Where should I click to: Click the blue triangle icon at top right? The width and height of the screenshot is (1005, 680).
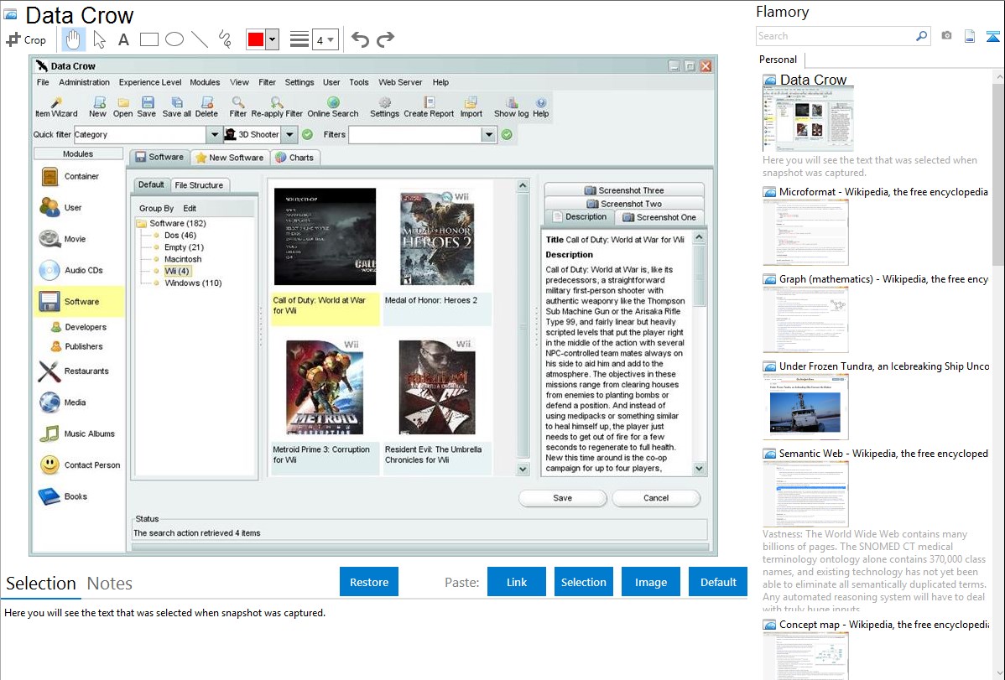click(992, 37)
